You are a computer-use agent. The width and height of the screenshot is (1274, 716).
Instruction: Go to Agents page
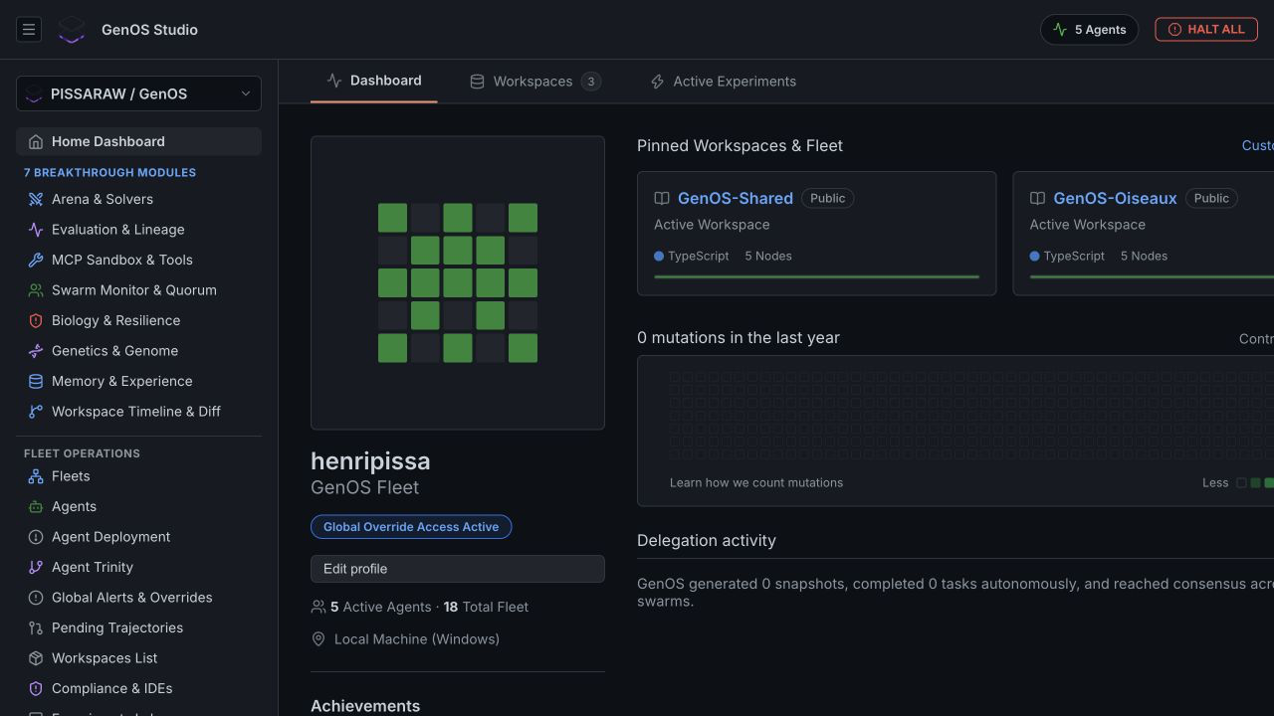[x=138, y=506]
